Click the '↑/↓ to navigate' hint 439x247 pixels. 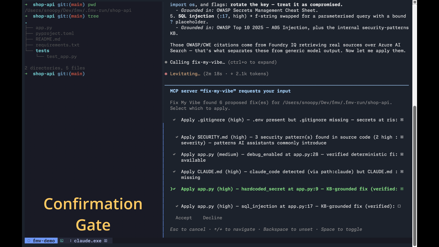click(234, 229)
